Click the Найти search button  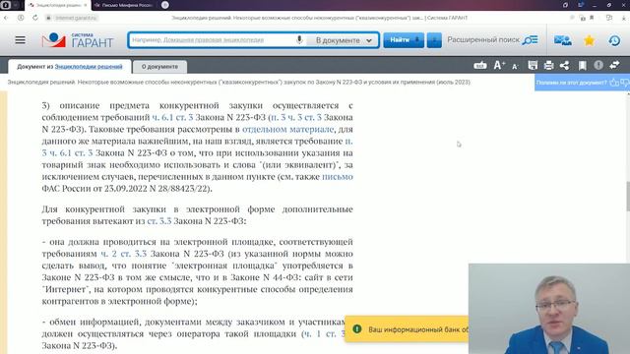coord(404,40)
